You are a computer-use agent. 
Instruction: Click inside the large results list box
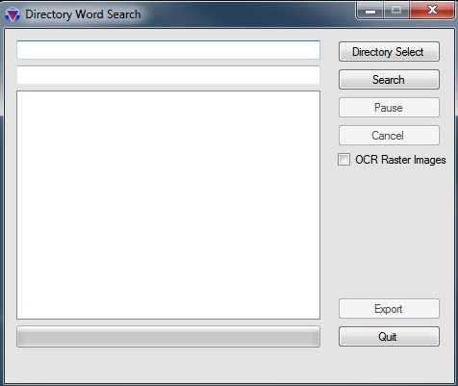tap(168, 205)
